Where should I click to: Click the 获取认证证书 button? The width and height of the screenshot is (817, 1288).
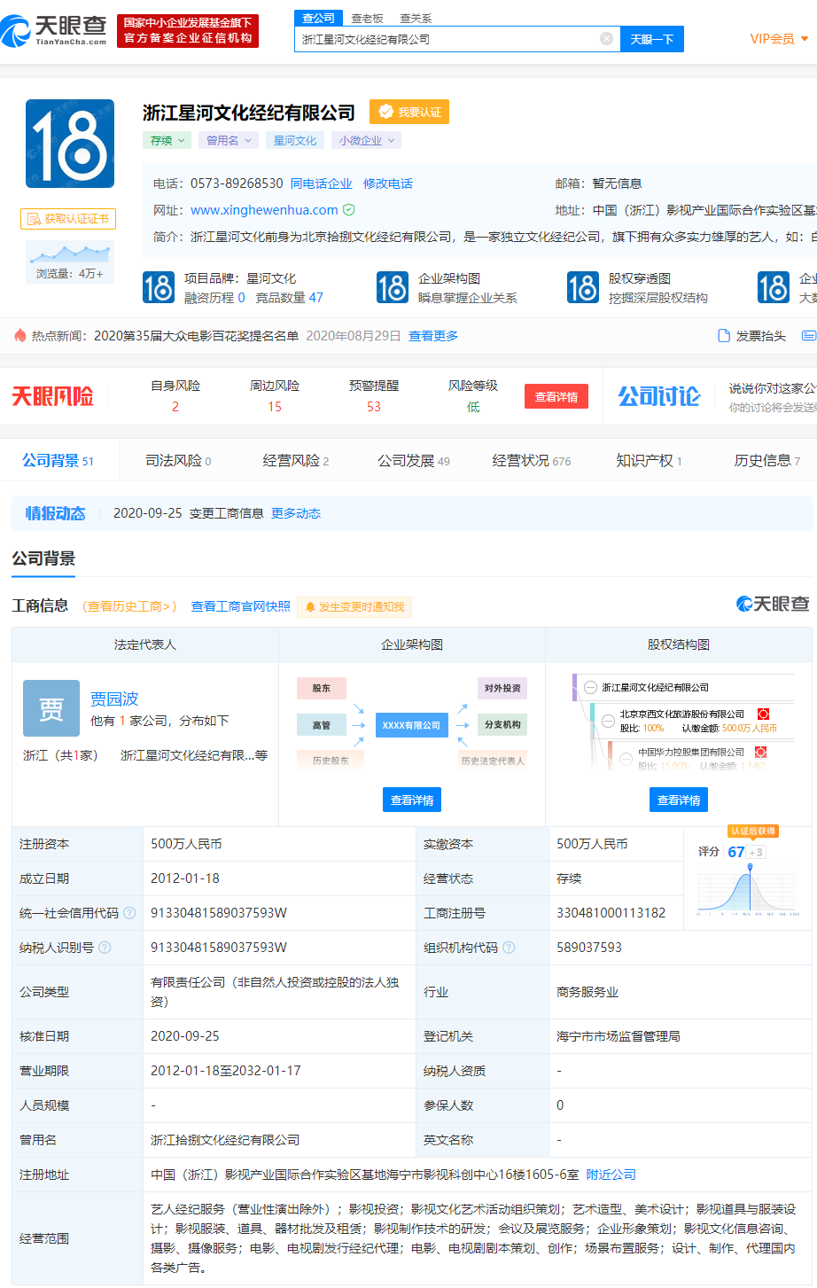pos(68,219)
